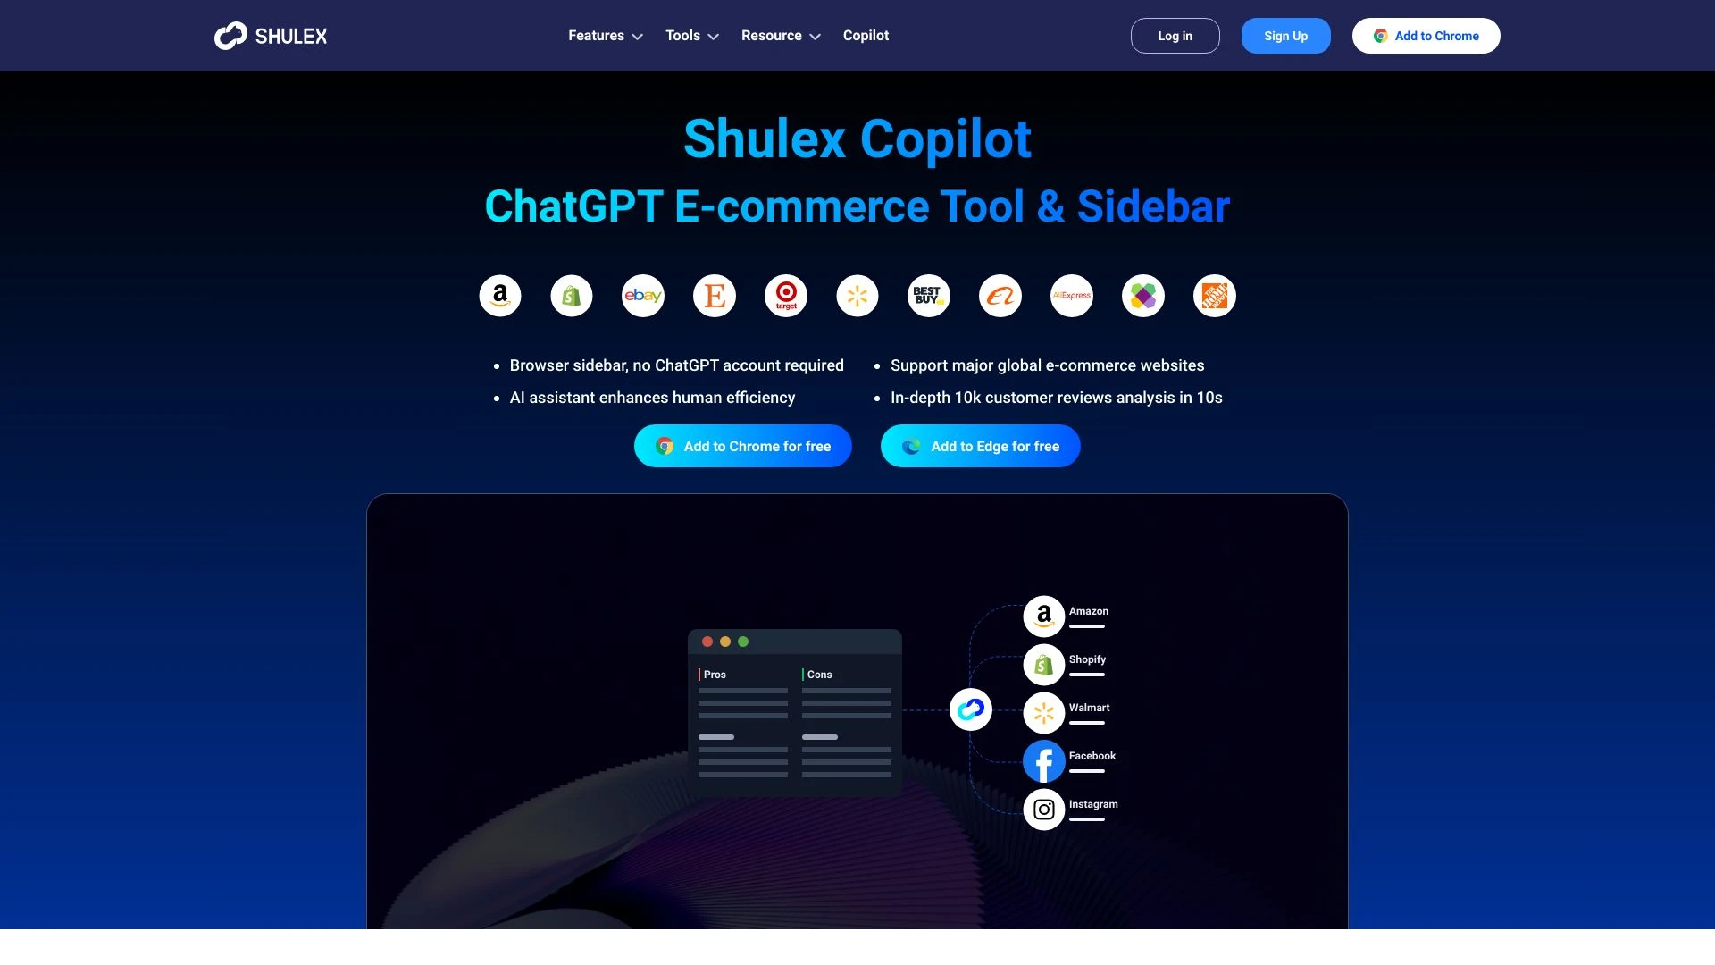
Task: Click the eBay store icon
Action: (643, 295)
